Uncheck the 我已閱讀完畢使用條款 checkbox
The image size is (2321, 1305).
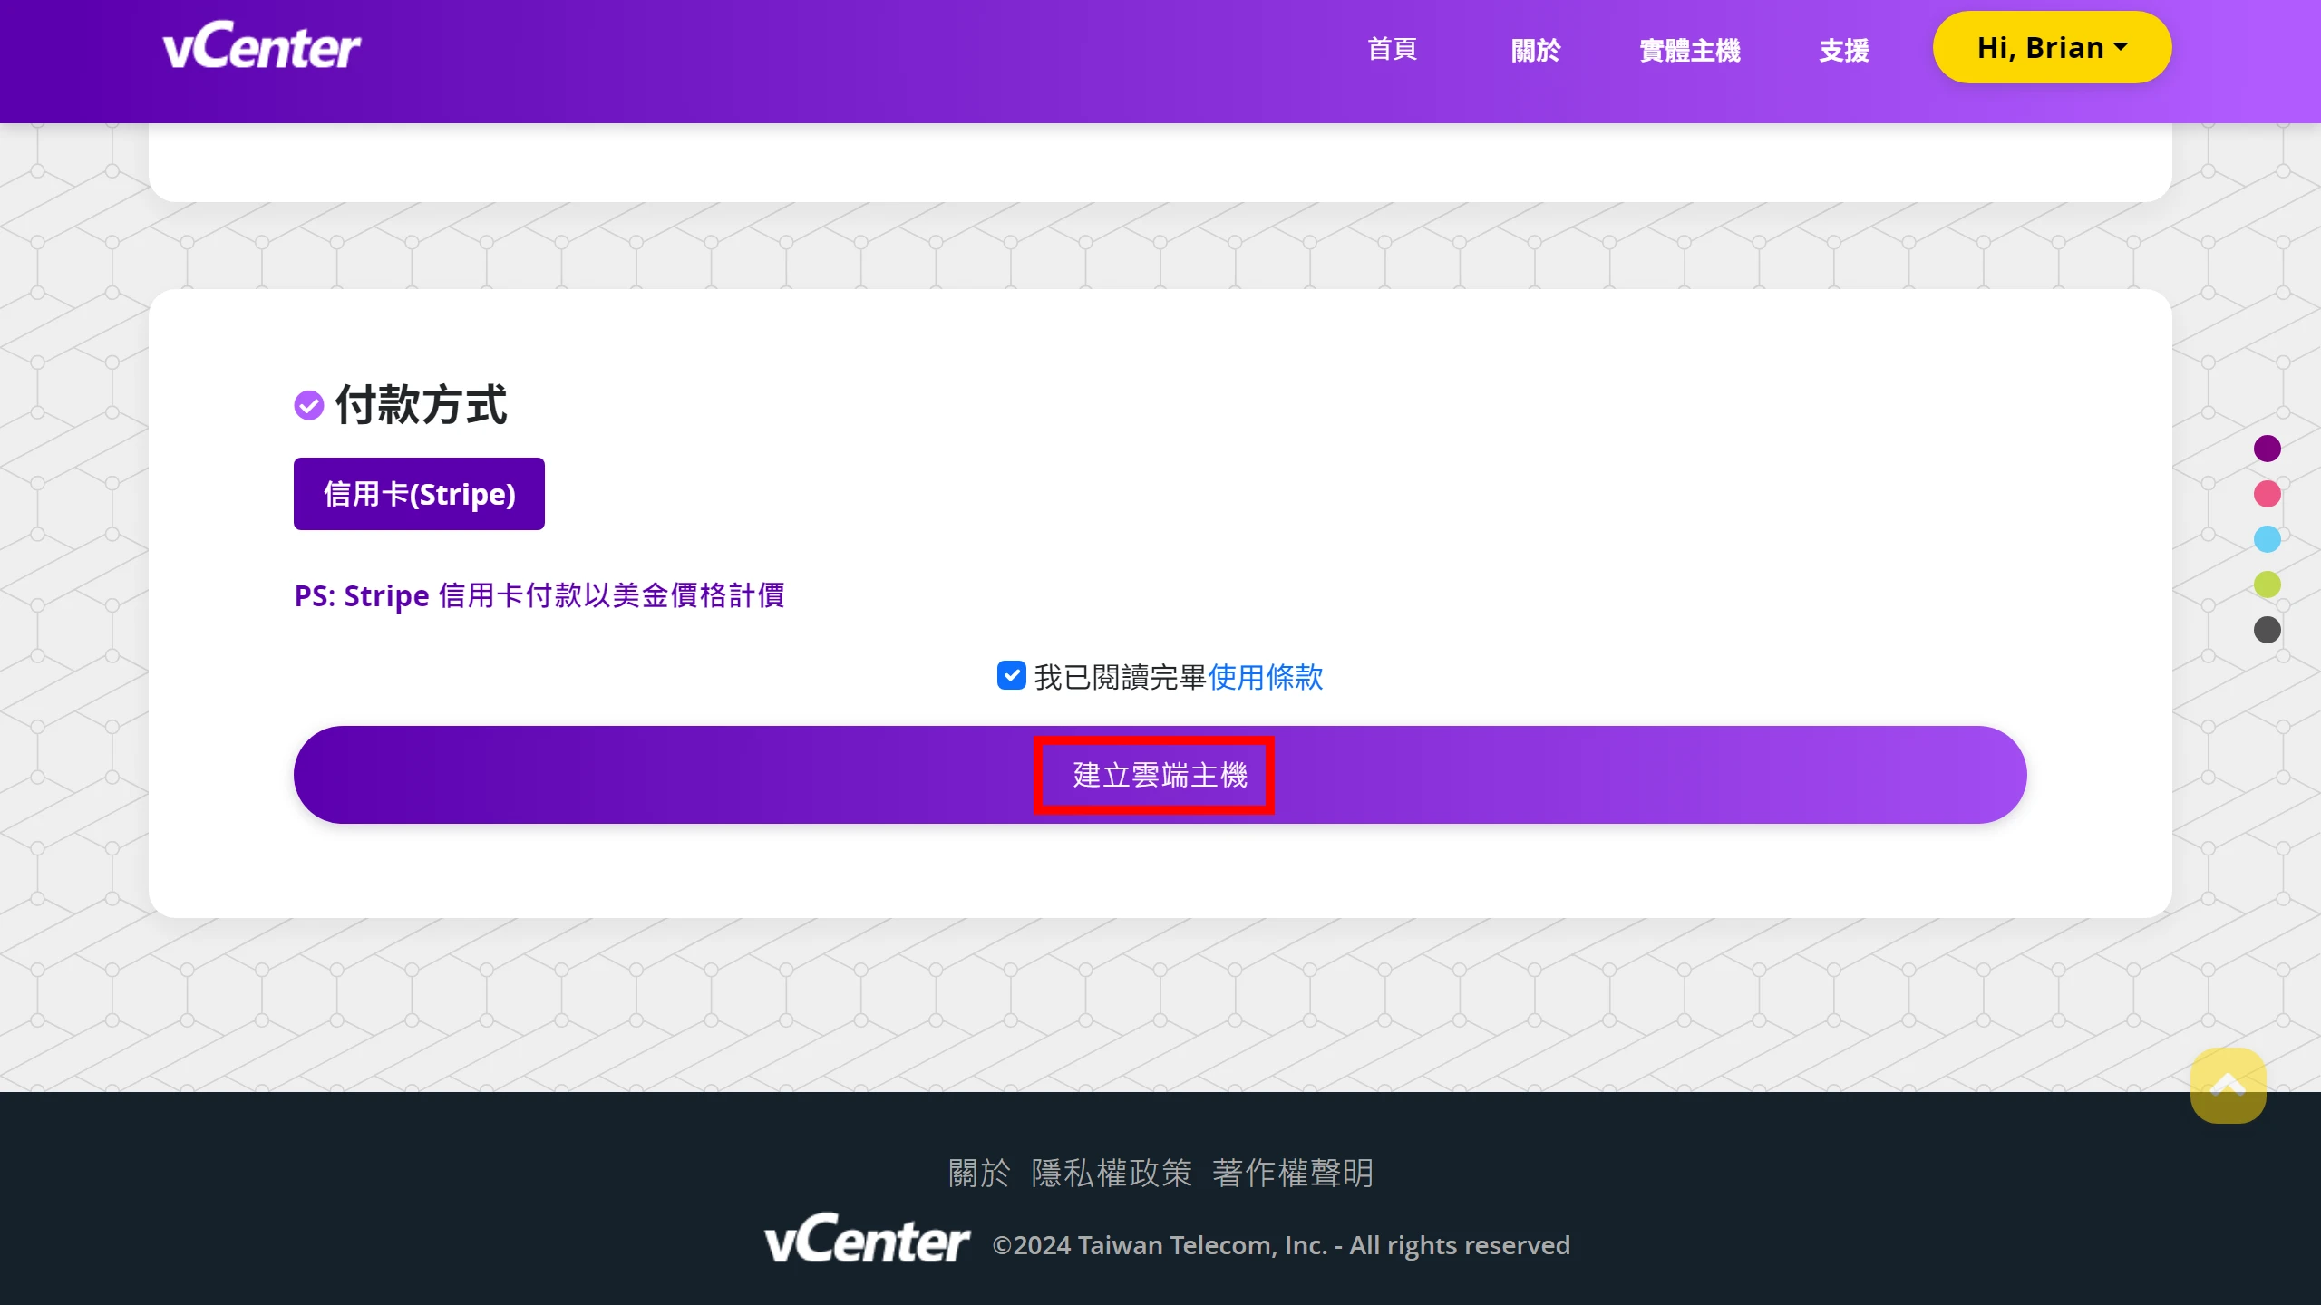(x=1011, y=676)
